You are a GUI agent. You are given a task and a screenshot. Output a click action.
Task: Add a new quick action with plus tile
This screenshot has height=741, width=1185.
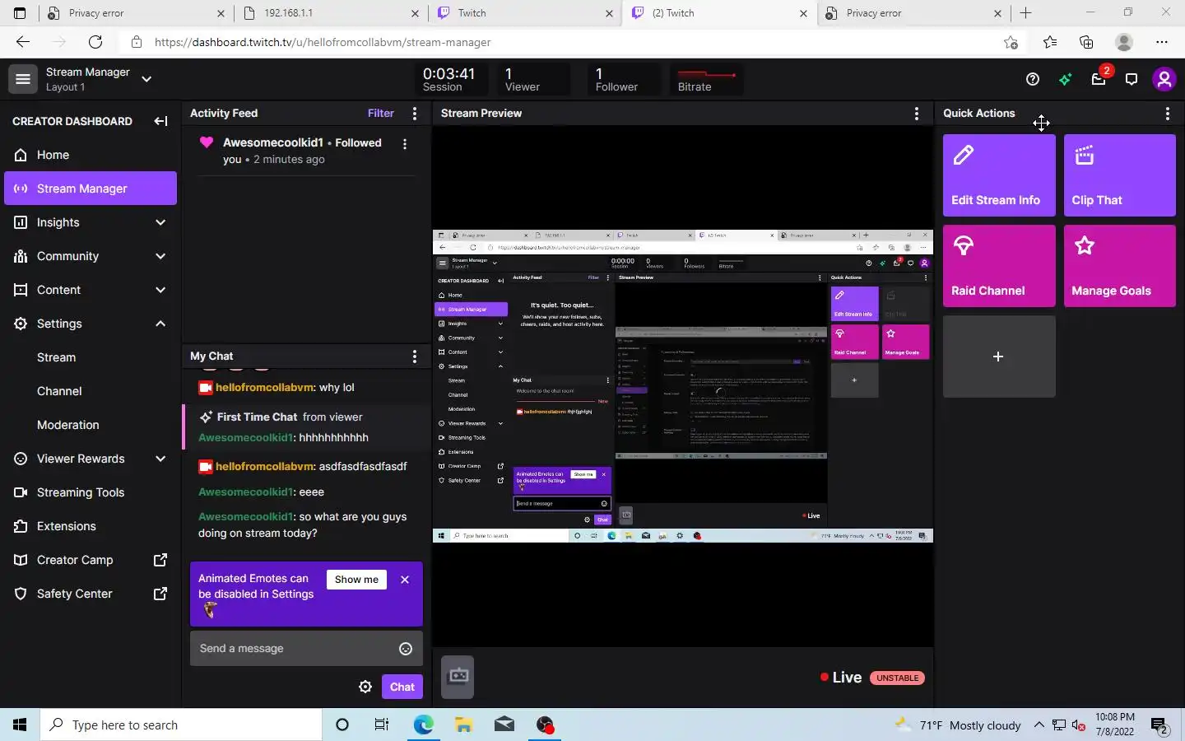(x=999, y=357)
